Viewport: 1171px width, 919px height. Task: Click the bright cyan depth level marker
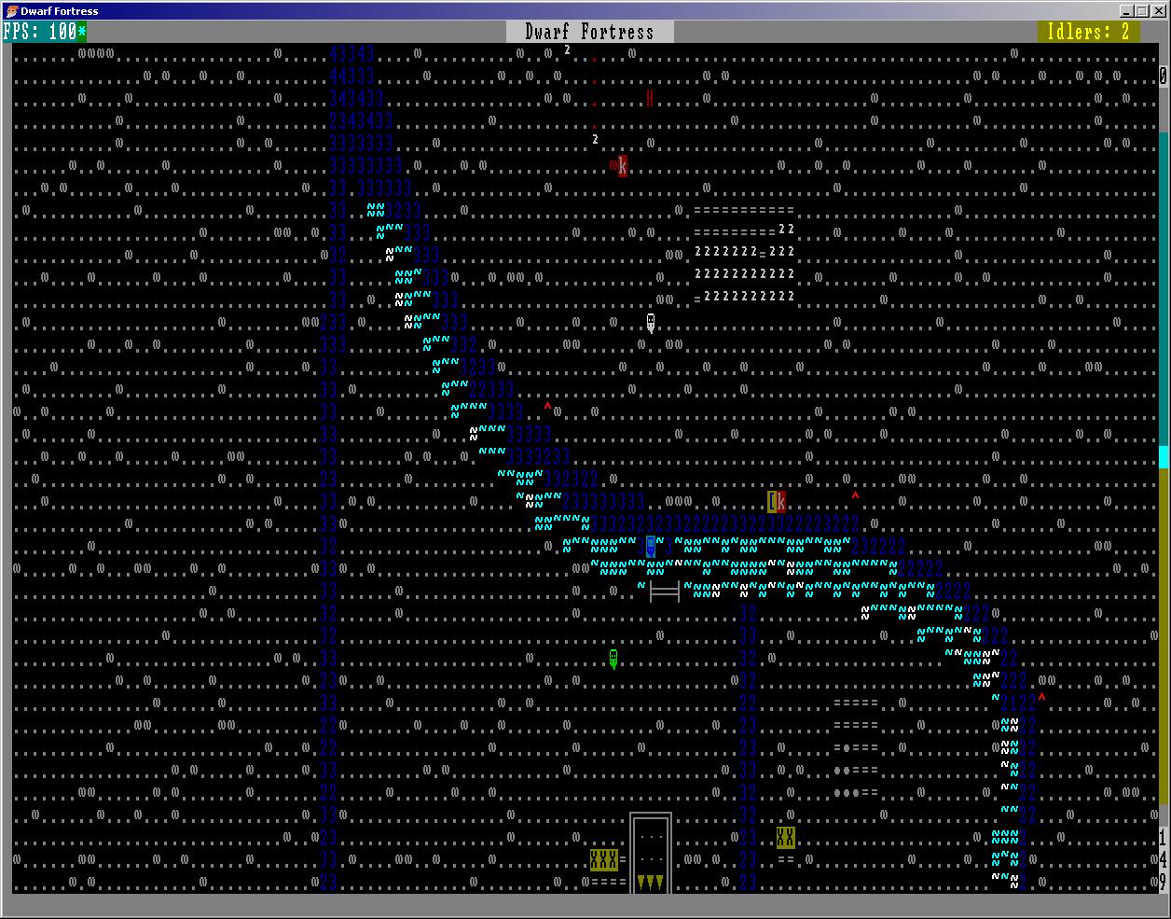click(x=1164, y=456)
